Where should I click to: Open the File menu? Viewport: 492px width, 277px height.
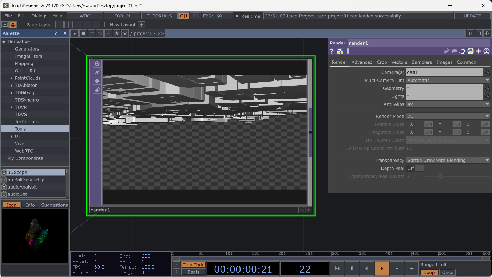tap(8, 16)
